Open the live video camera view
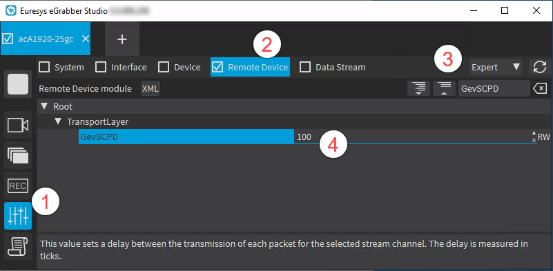The width and height of the screenshot is (553, 271). (x=18, y=125)
